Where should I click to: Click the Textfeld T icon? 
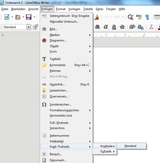click(44, 59)
